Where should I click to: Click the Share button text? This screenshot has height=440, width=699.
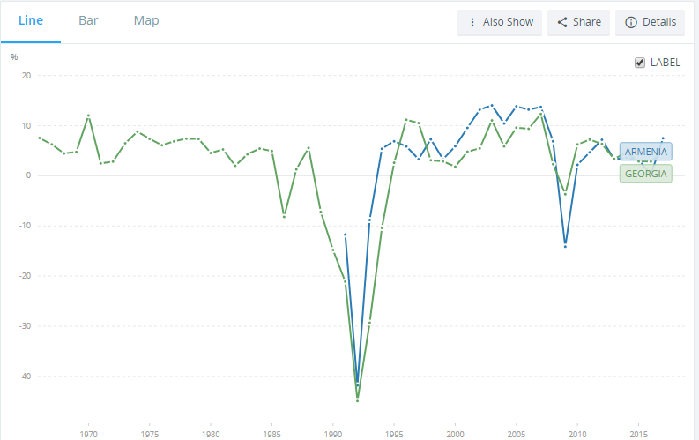click(586, 22)
